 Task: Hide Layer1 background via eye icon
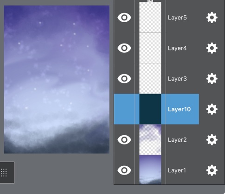point(124,170)
